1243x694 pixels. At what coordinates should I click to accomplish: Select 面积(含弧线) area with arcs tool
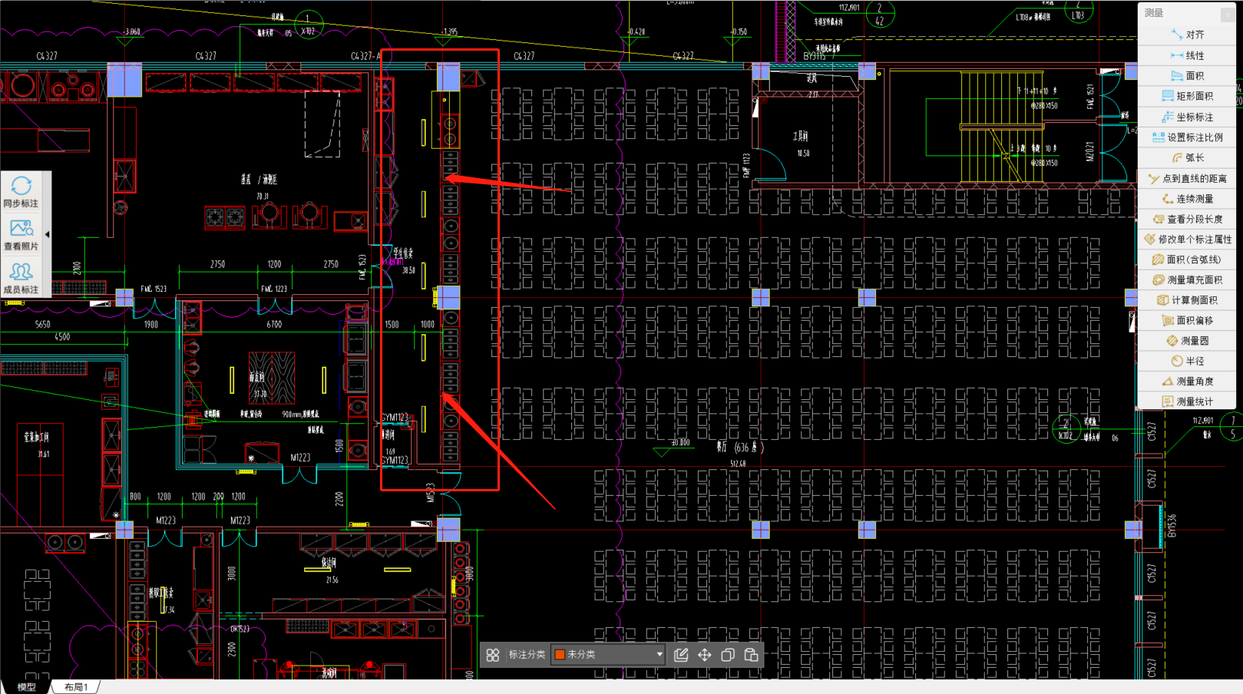click(1186, 259)
